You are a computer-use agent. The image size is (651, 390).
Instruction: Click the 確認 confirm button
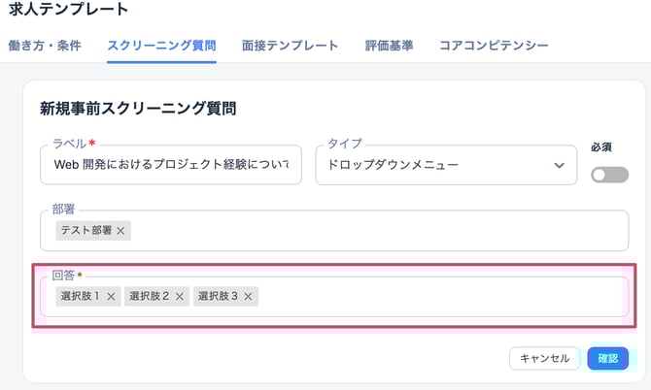coord(607,359)
